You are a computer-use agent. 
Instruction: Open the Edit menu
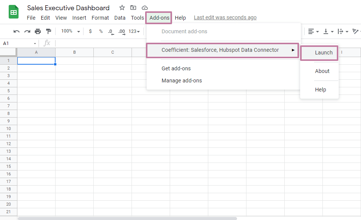click(x=45, y=18)
